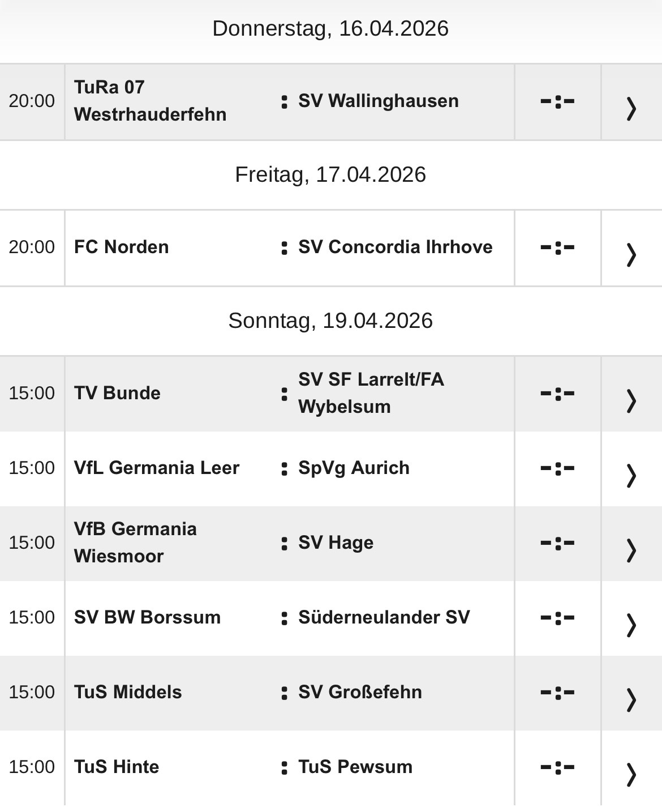Click the score placeholder for FC Norden match
This screenshot has height=807, width=662.
(x=557, y=247)
